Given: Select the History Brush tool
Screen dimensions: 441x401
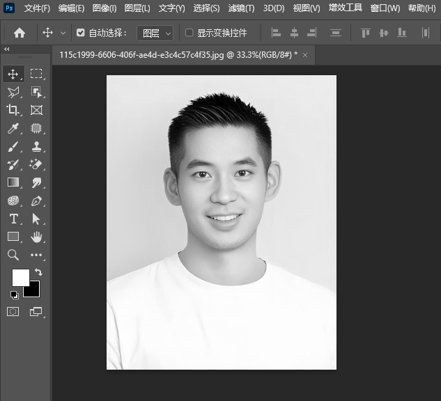Looking at the screenshot, I should 13,164.
